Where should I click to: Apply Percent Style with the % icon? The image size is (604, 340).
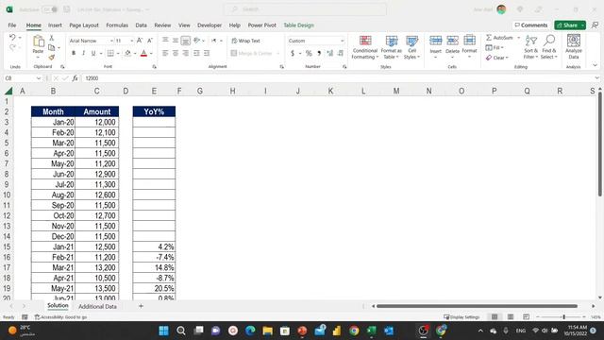pos(309,53)
